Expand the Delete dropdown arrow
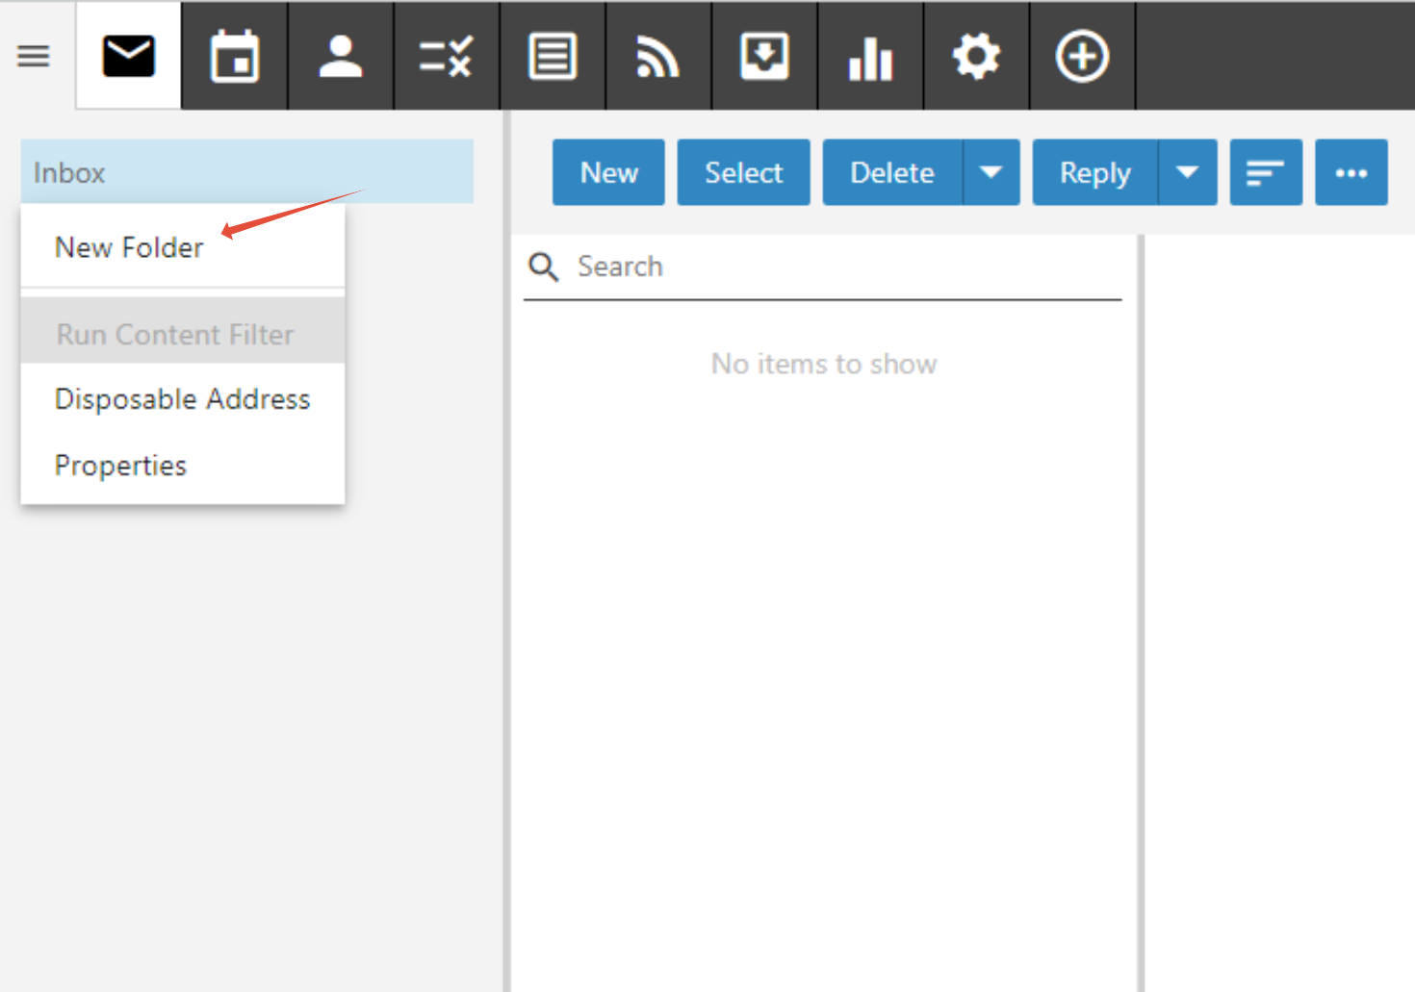The width and height of the screenshot is (1415, 992). (991, 172)
